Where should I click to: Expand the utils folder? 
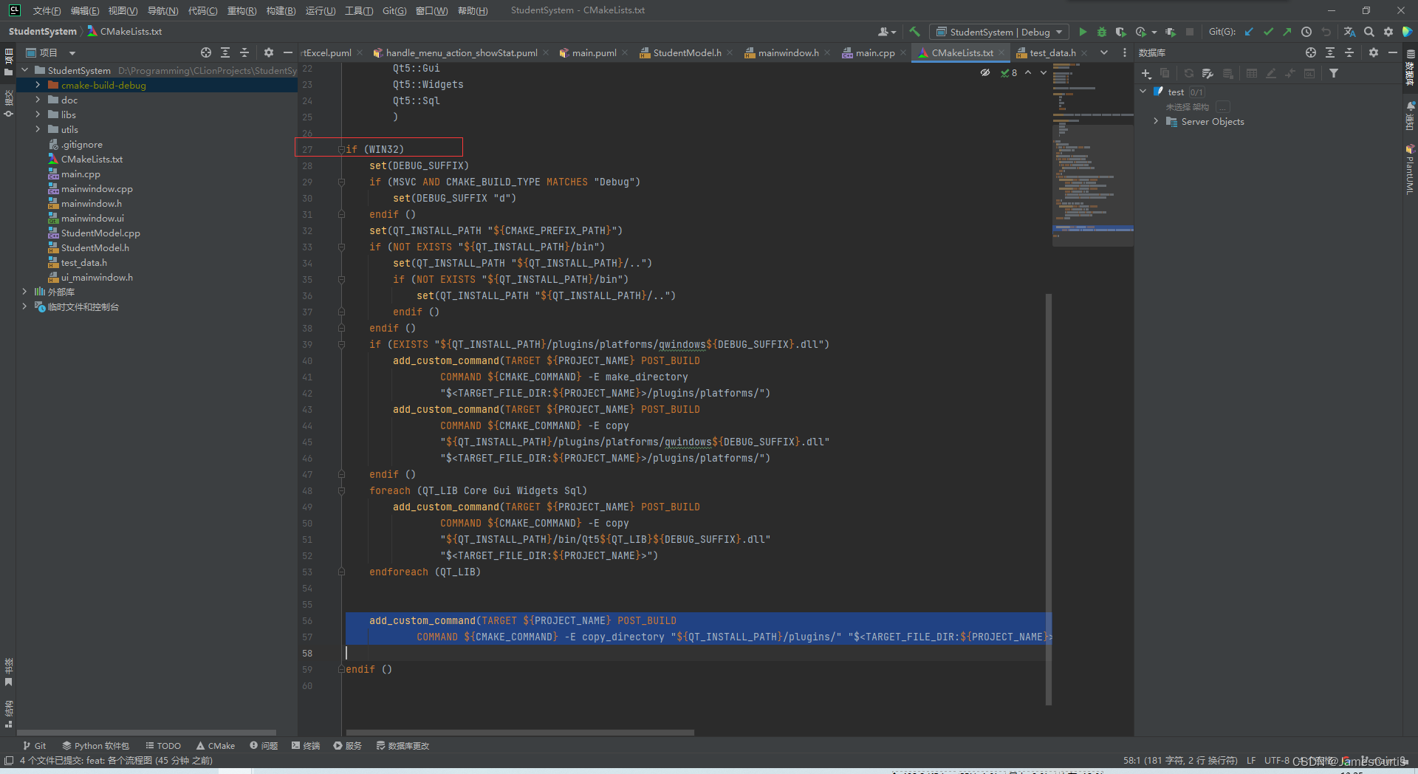pyautogui.click(x=38, y=129)
